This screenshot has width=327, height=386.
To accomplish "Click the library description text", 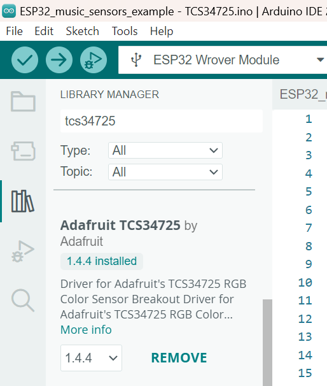I will tap(153, 299).
